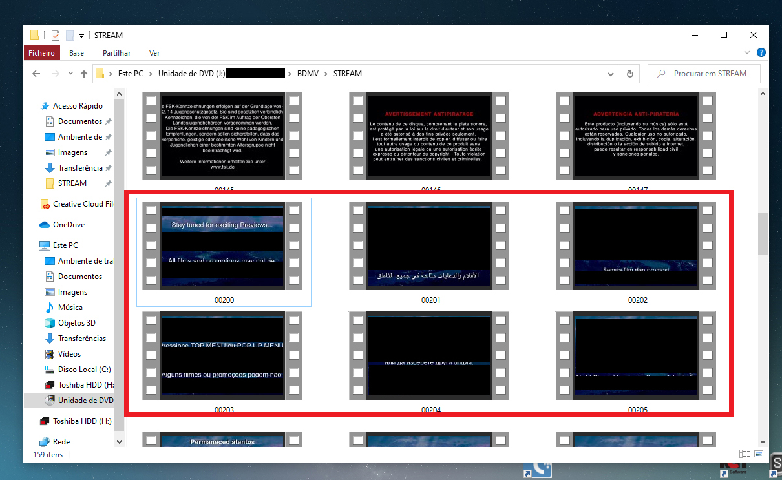Select video thumbnail 00202

tap(637, 245)
